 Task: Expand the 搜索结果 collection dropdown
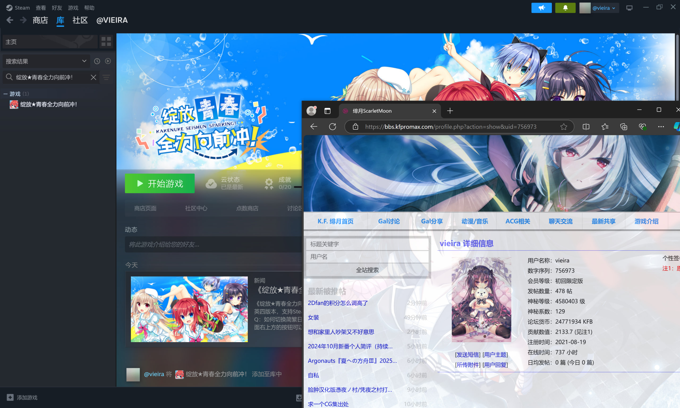click(84, 61)
